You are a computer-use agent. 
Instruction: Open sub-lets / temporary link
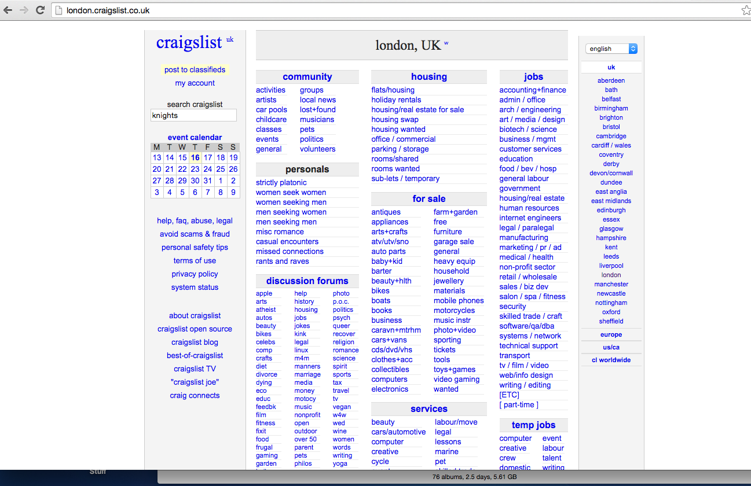click(405, 178)
